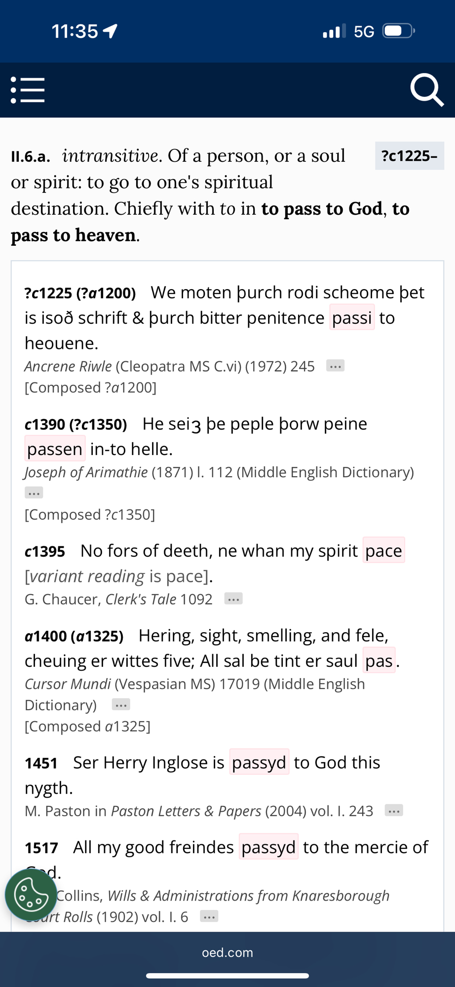Tap the ?c1225– date range badge

[x=409, y=156]
